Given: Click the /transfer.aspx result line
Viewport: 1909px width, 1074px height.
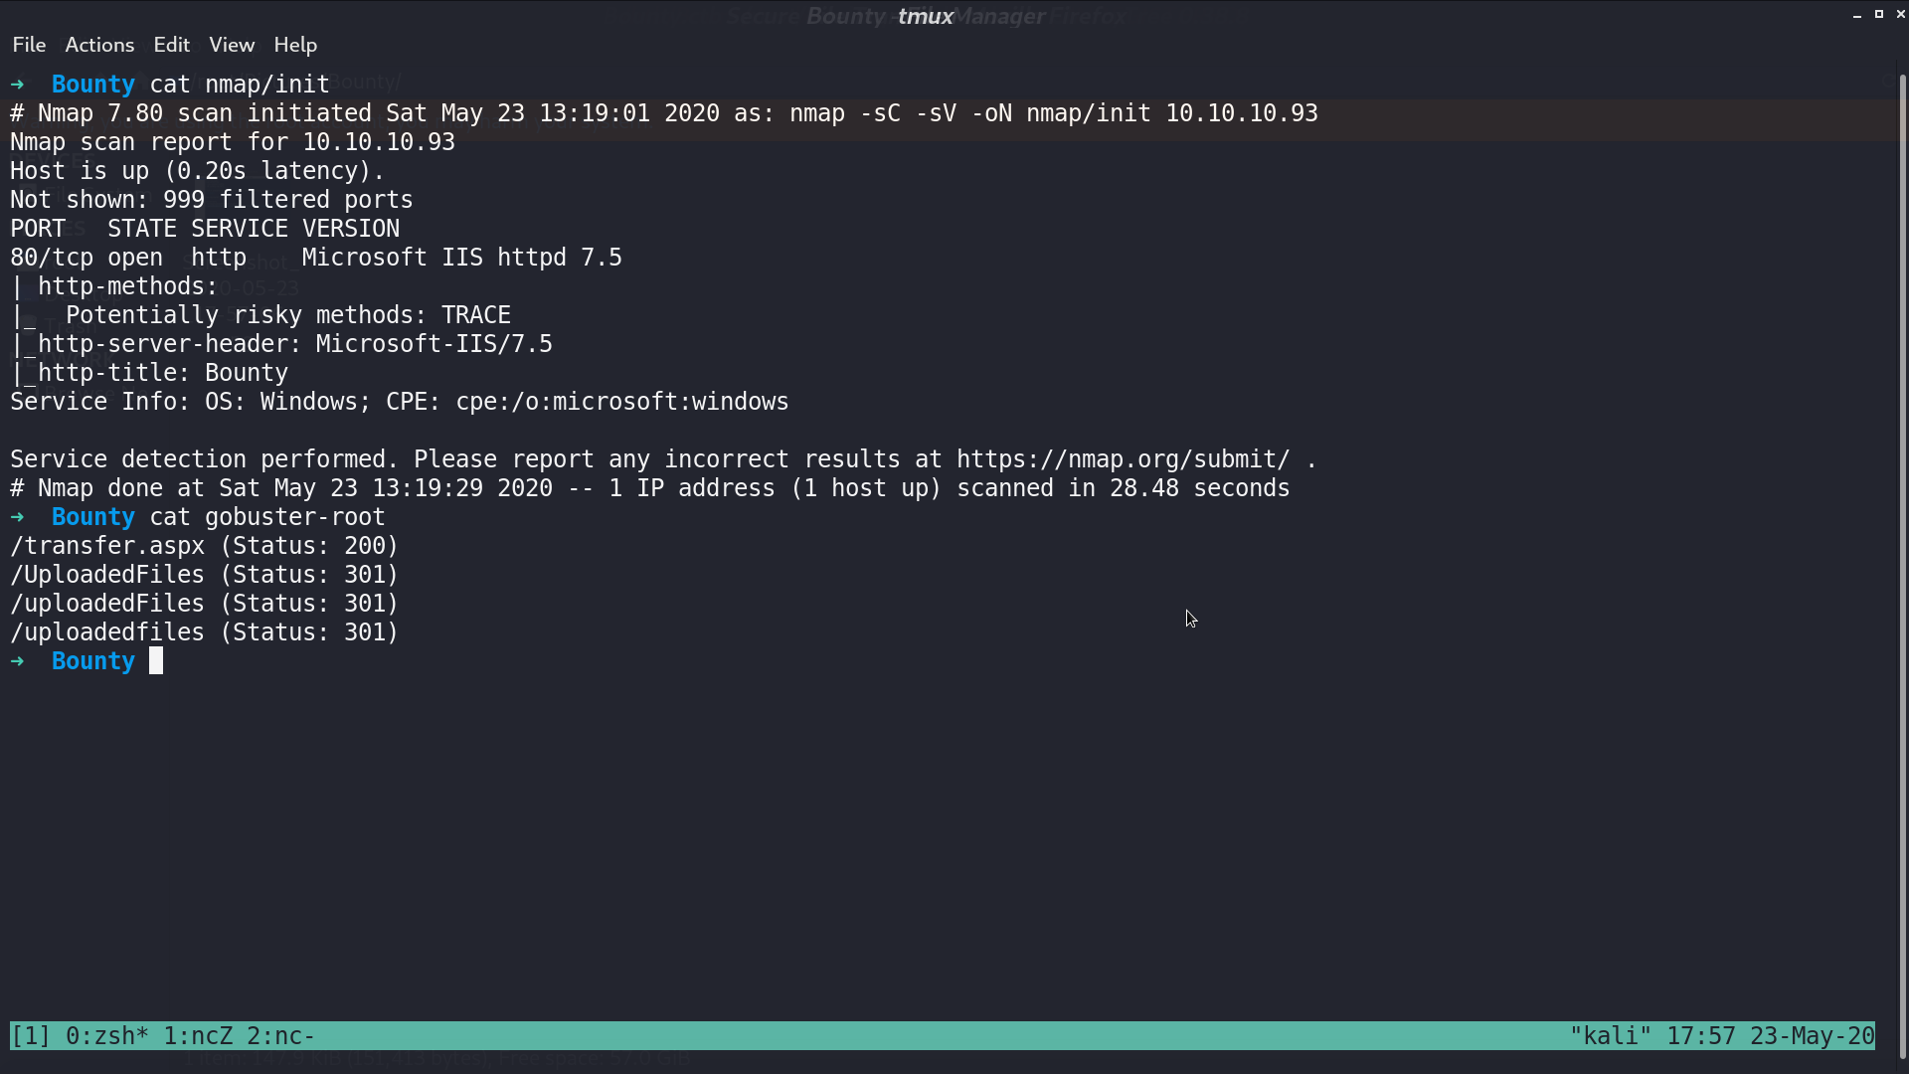Looking at the screenshot, I should pos(204,546).
